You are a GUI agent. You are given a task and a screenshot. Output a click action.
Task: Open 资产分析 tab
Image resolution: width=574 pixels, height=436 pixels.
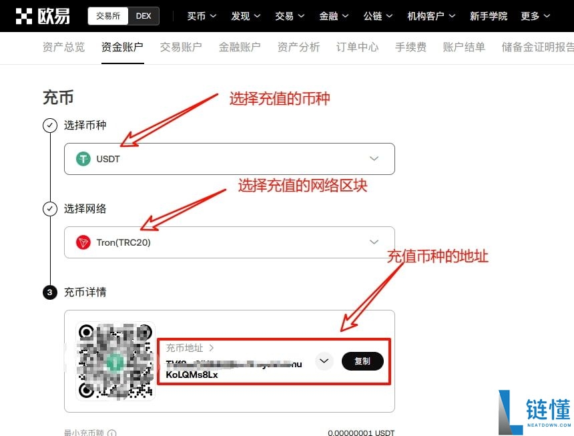click(x=299, y=47)
